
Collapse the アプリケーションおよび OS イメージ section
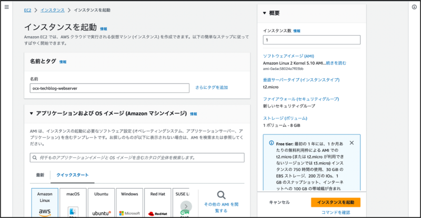pyautogui.click(x=32, y=113)
